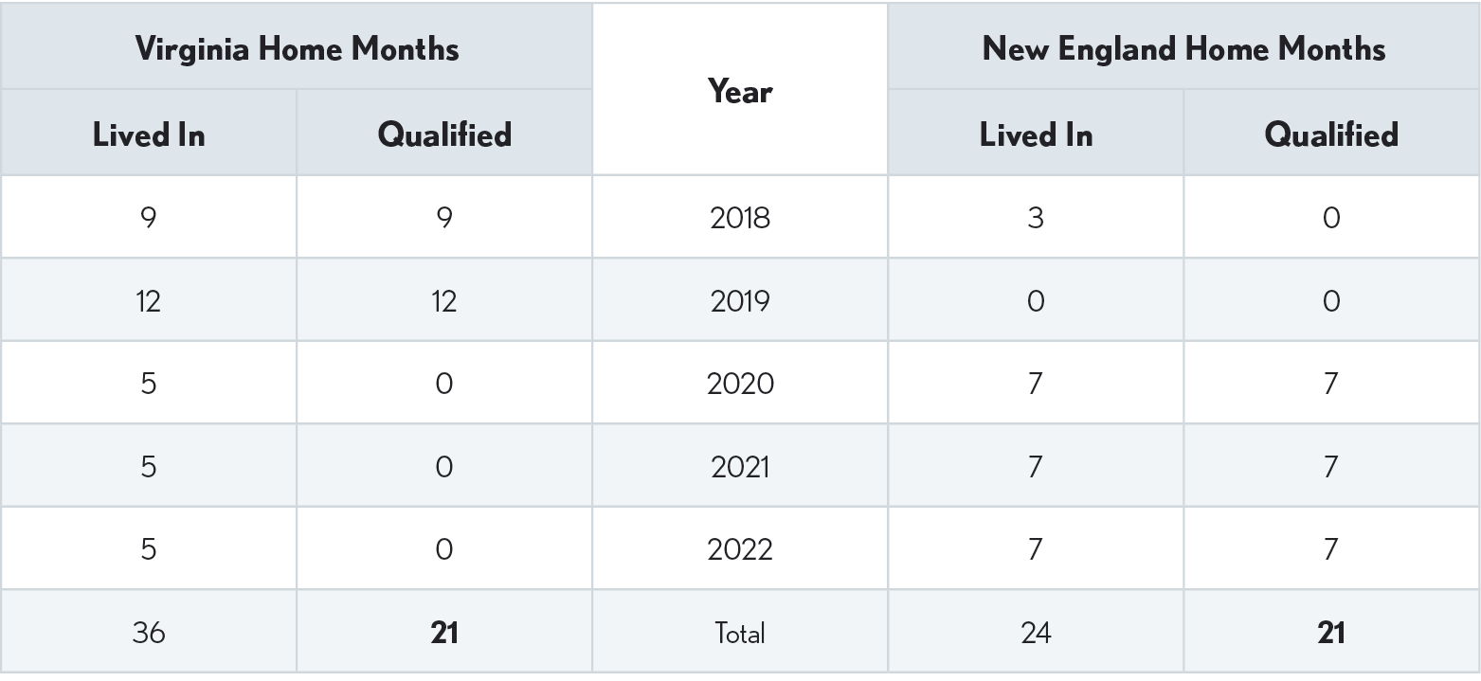1481x681 pixels.
Task: Select Virginia Lived In total of 36
Action: [x=149, y=633]
